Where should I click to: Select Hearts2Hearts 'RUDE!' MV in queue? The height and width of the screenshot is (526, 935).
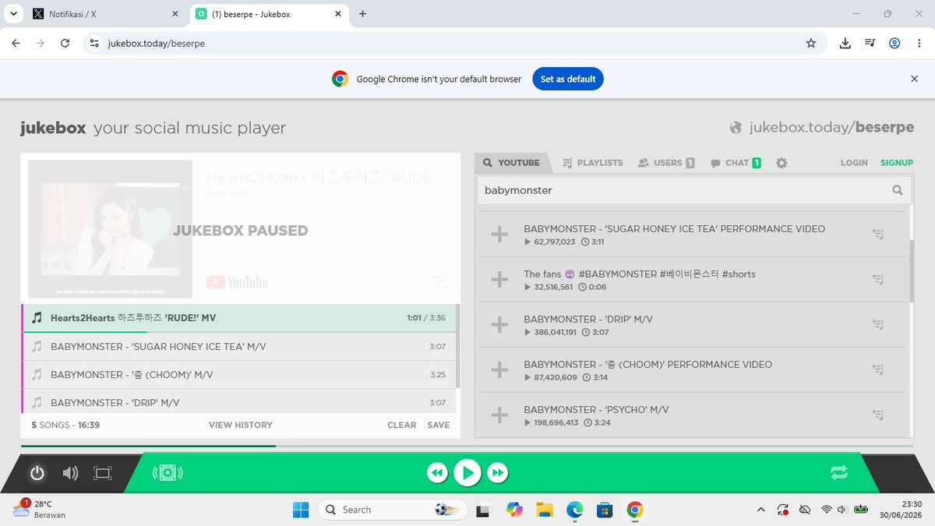tap(239, 318)
